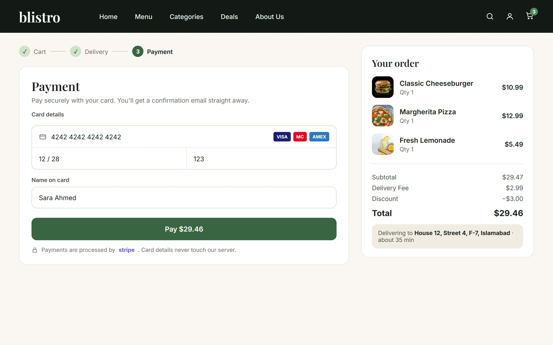Screen dimensions: 553x345
Task: Open About Us in navigation
Action: point(270,17)
